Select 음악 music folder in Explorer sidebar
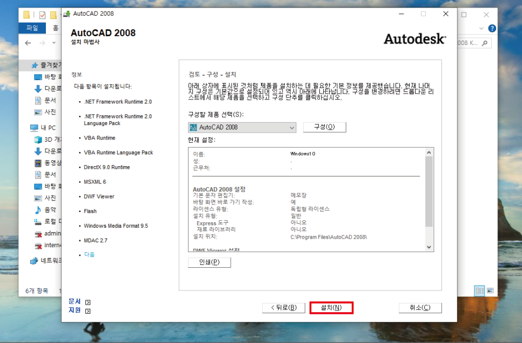 click(x=45, y=210)
